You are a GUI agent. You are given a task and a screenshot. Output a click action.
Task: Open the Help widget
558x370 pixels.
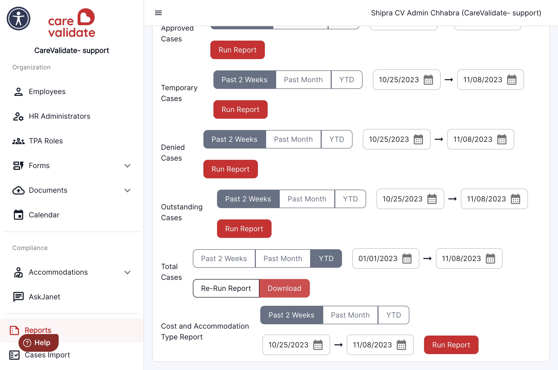point(39,343)
